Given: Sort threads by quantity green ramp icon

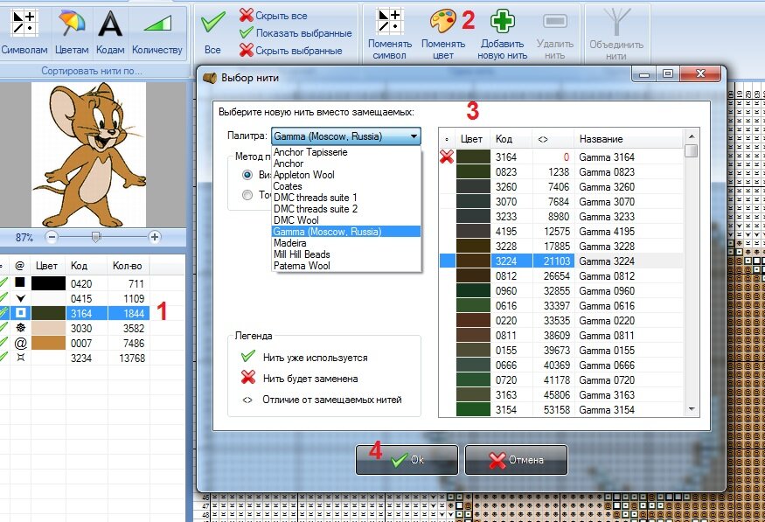Looking at the screenshot, I should pyautogui.click(x=157, y=24).
